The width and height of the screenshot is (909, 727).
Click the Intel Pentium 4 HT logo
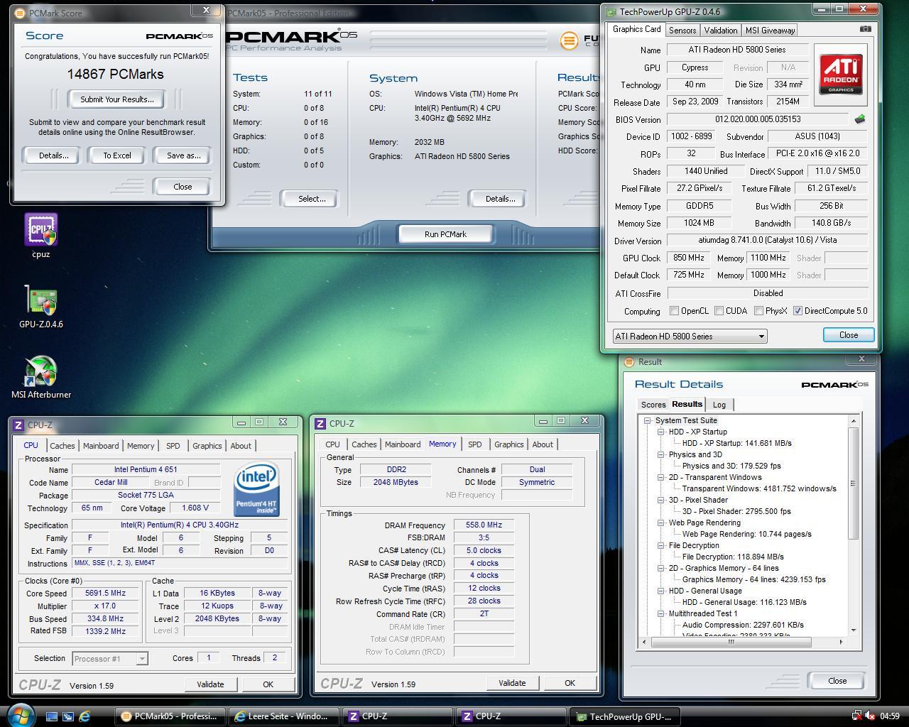click(x=256, y=489)
